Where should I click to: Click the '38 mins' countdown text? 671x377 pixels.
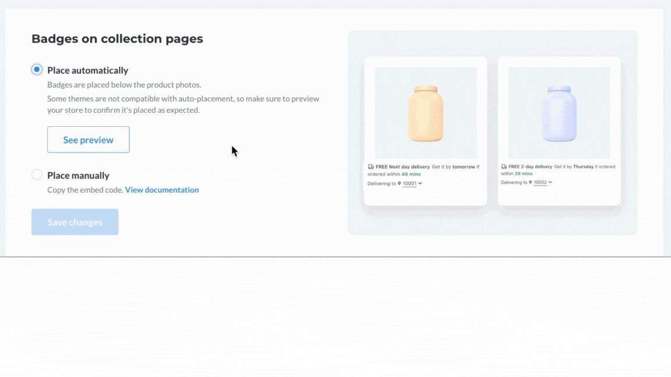[x=524, y=173]
